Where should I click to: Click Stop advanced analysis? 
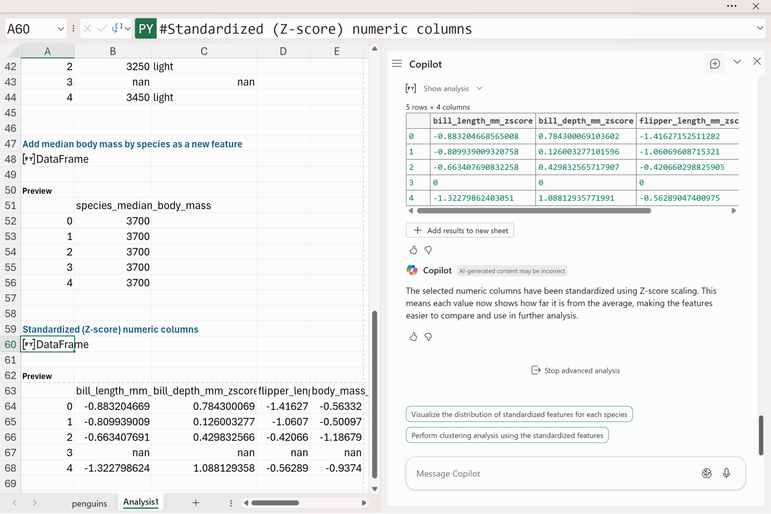pyautogui.click(x=575, y=371)
